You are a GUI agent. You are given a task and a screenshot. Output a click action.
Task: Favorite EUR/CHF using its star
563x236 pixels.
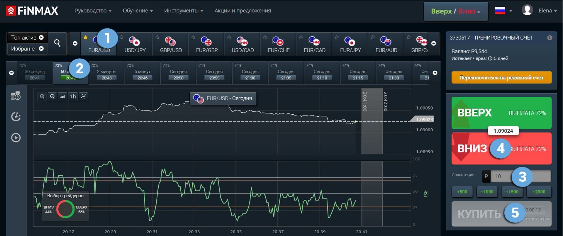[265, 37]
